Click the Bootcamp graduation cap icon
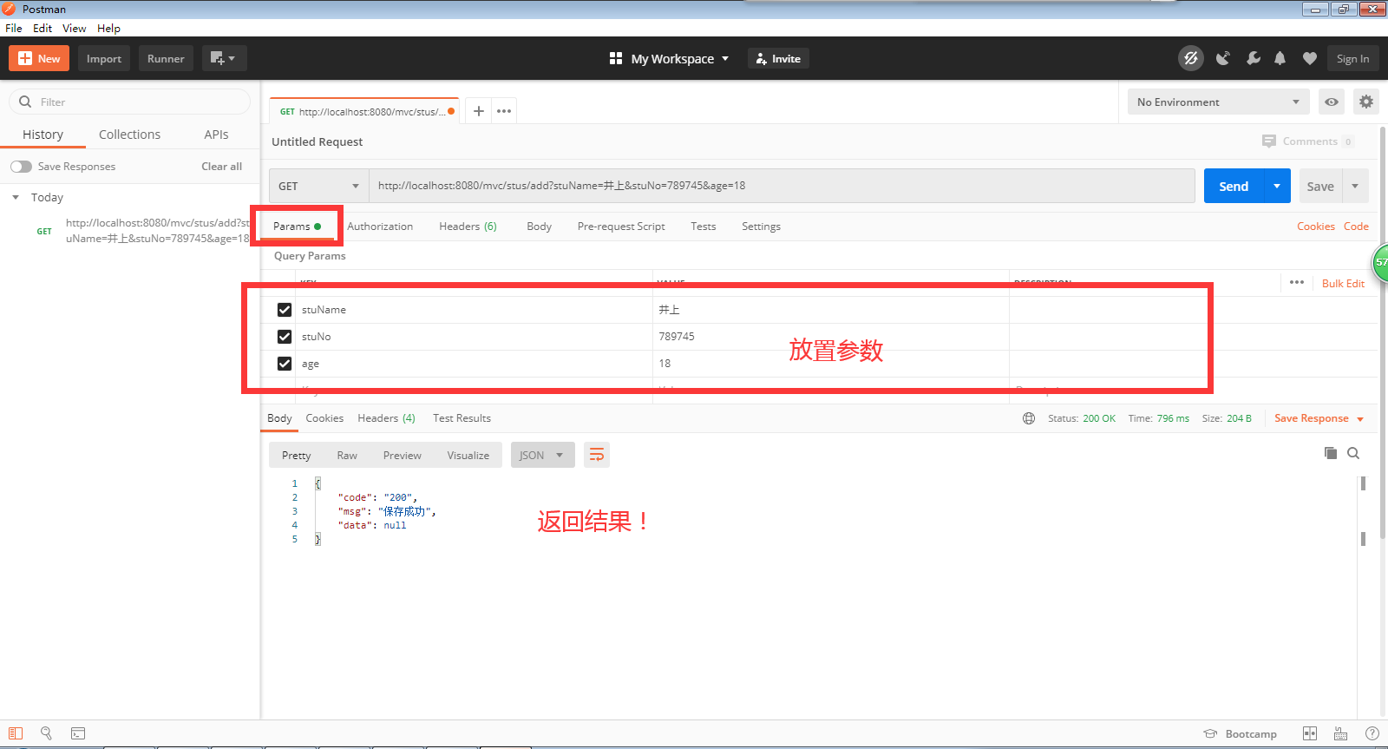 click(1210, 733)
